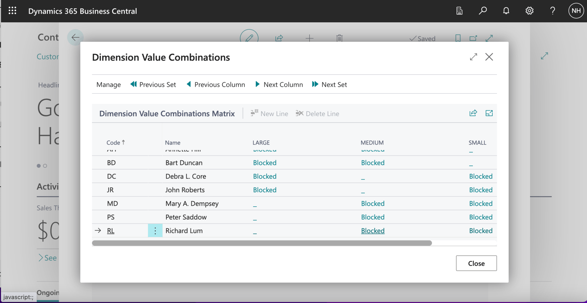The height and width of the screenshot is (303, 587).
Task: Open the row options for RL
Action: 155,231
